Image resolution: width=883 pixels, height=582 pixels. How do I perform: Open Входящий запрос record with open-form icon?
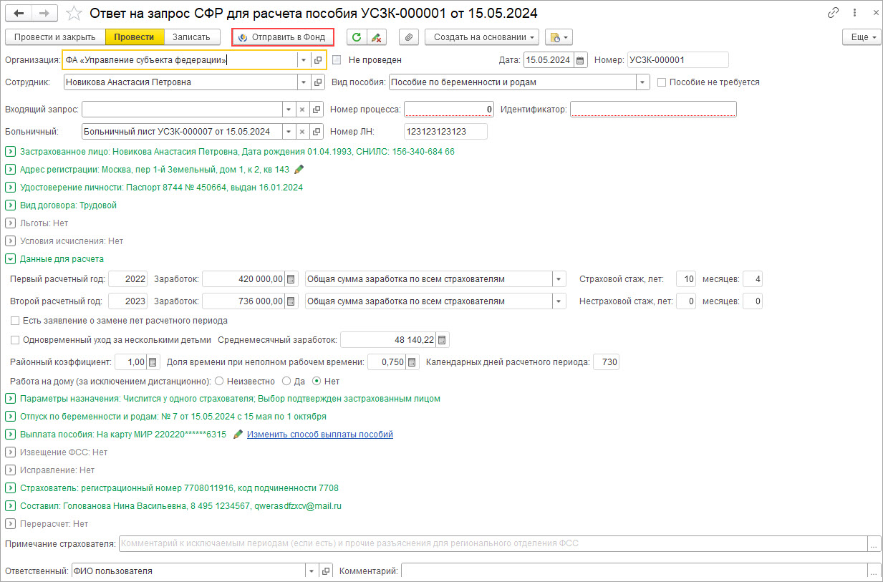click(x=316, y=110)
